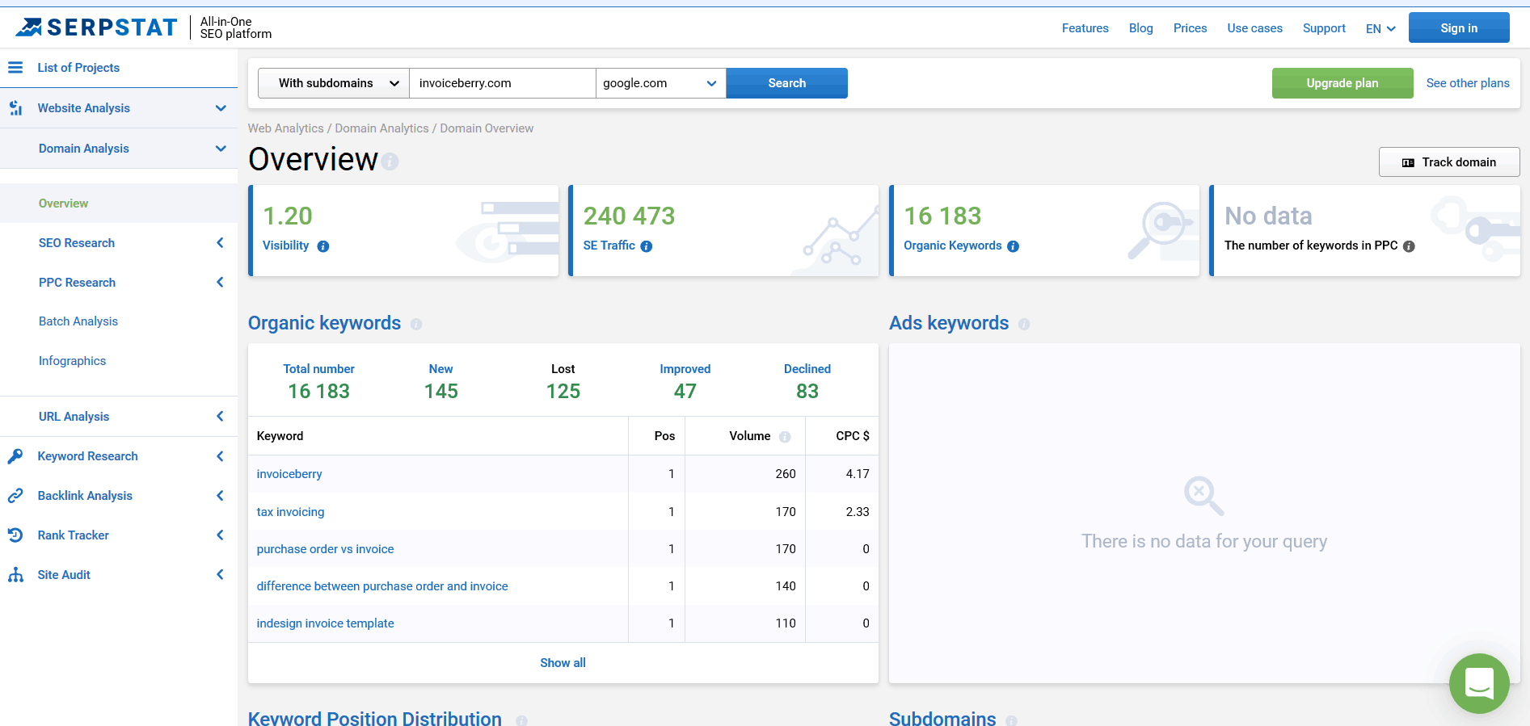
Task: Click the Site Audit hierarchy icon
Action: 15,575
